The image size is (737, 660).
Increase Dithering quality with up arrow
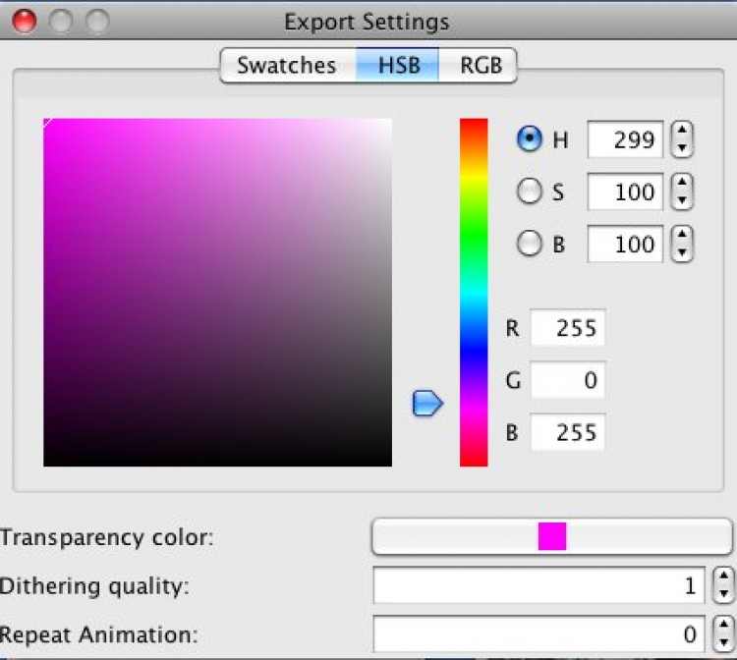click(724, 578)
